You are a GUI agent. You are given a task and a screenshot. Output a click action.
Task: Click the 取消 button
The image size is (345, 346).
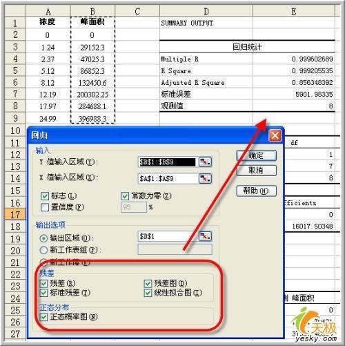[x=256, y=171]
